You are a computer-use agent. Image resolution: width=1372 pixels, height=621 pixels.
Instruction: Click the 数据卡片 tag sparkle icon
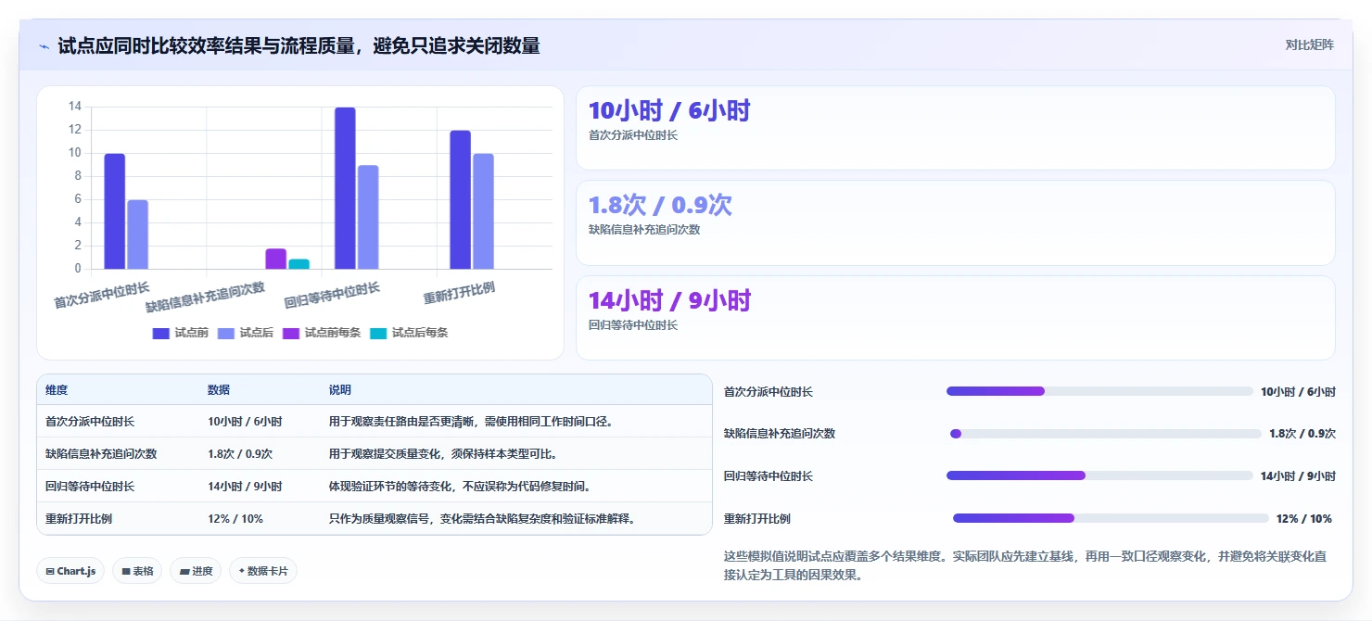241,571
